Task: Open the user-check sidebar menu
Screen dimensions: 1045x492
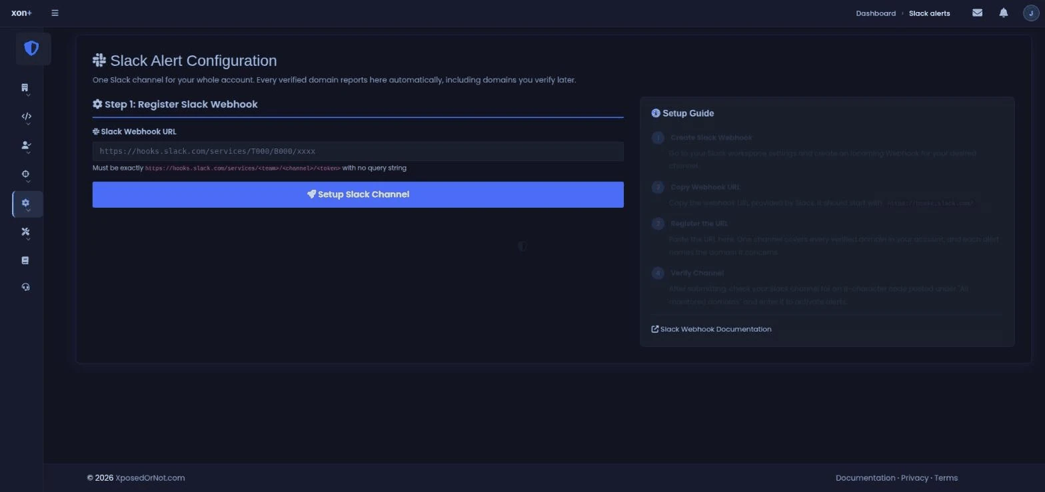Action: click(x=26, y=146)
